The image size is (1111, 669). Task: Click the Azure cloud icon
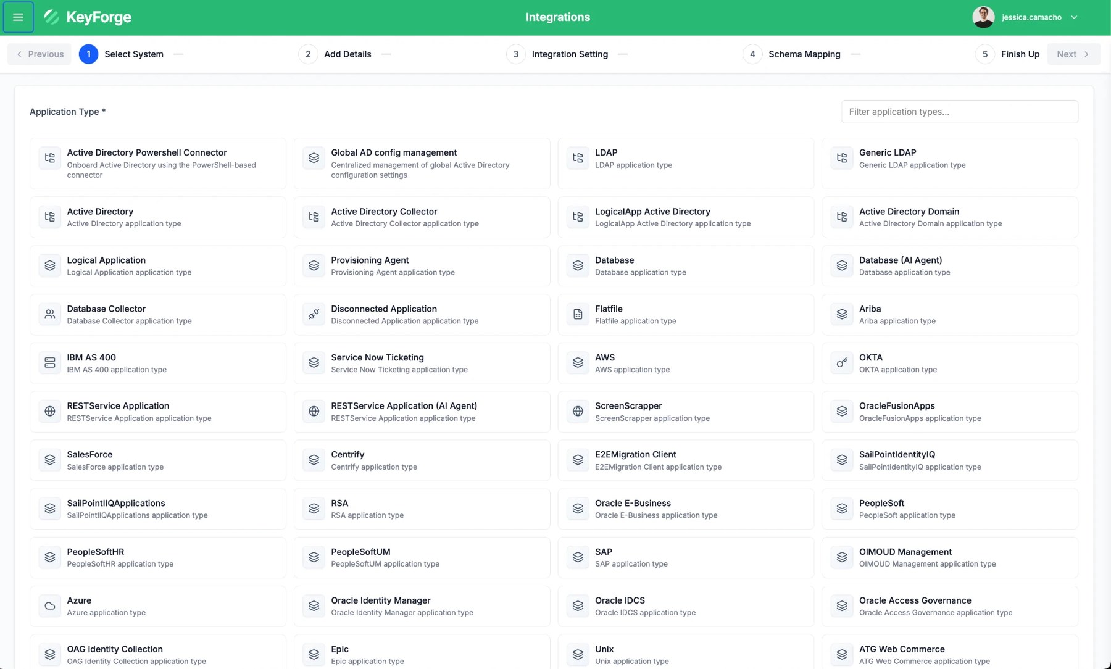pos(50,606)
